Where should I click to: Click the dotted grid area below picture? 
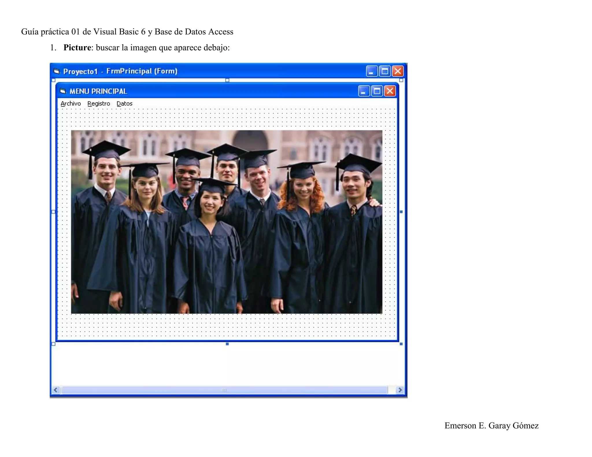[226, 326]
